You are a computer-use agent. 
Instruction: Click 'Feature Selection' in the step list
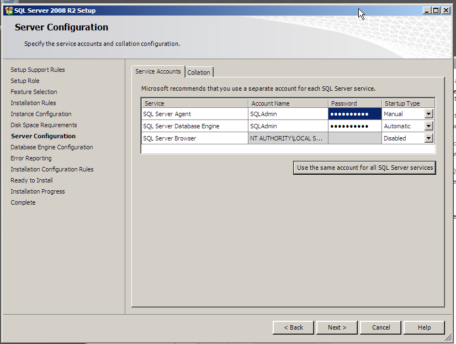click(34, 92)
